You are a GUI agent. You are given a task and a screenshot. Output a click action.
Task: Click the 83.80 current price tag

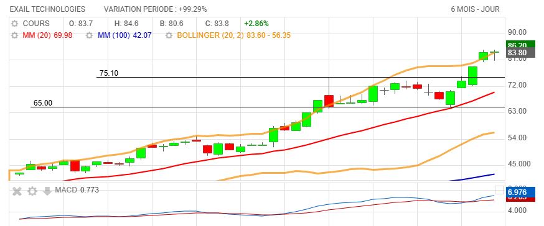point(520,53)
